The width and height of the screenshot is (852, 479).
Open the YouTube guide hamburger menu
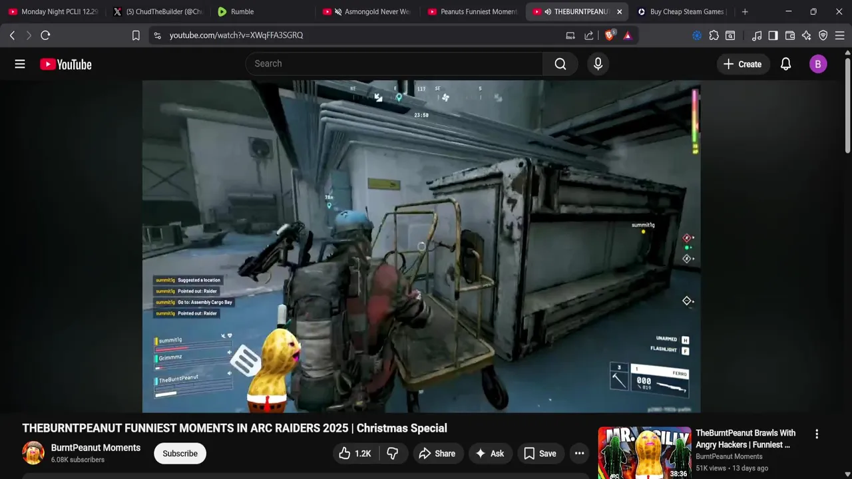[x=20, y=64]
